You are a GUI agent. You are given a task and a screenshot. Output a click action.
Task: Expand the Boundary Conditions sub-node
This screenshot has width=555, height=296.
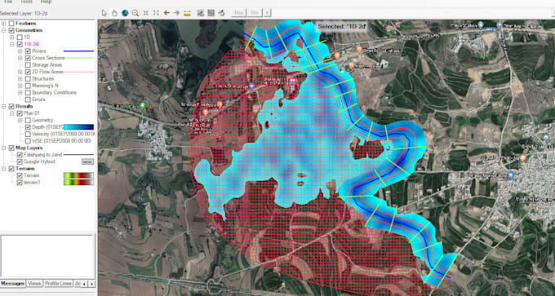[20, 92]
